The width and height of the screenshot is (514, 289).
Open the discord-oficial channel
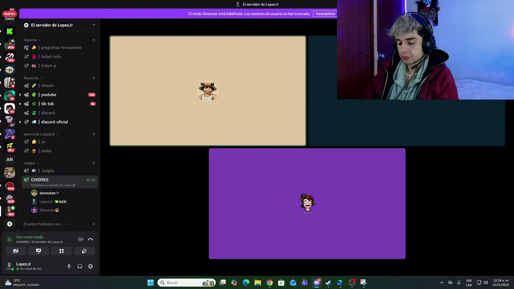tap(59, 122)
